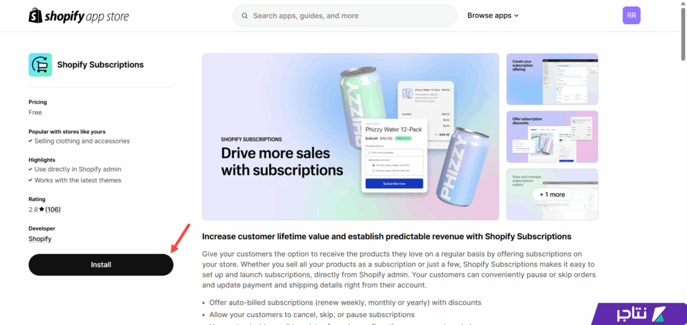Open the 106 reviews link

[x=53, y=210]
